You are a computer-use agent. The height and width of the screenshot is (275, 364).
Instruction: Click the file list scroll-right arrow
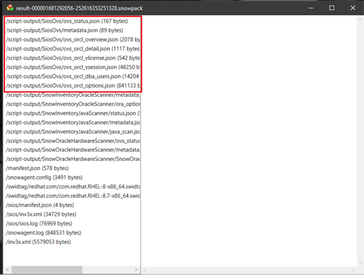[x=136, y=270]
